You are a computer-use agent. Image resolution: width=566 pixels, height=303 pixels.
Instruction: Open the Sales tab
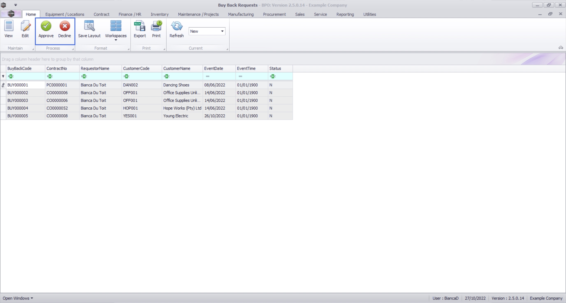pyautogui.click(x=300, y=14)
